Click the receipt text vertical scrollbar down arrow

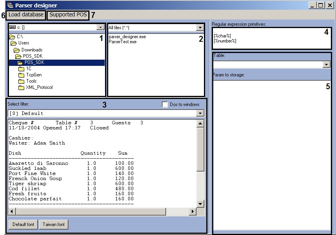tap(200, 204)
